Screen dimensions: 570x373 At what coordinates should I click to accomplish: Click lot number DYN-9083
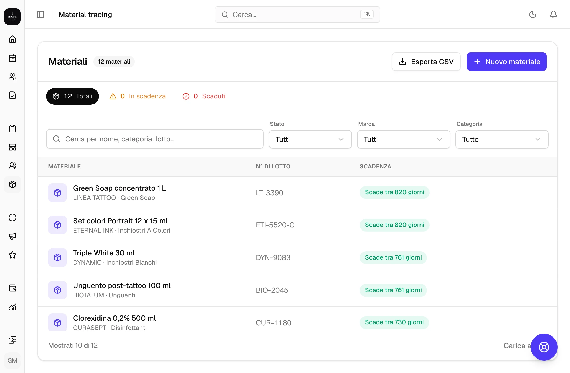click(273, 257)
